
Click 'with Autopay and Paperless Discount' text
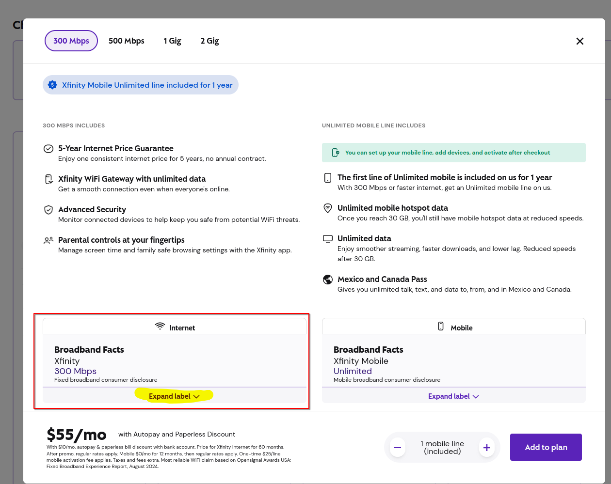click(x=177, y=434)
